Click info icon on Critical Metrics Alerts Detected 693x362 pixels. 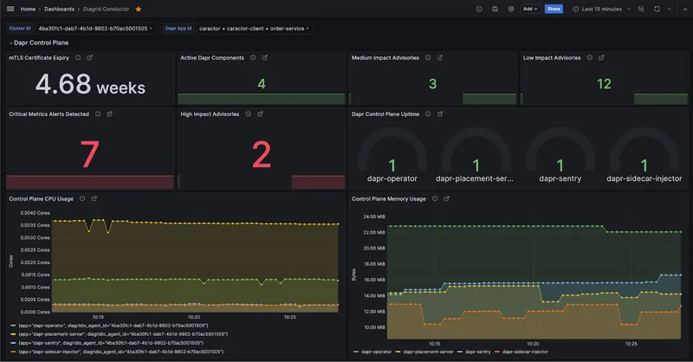click(98, 113)
